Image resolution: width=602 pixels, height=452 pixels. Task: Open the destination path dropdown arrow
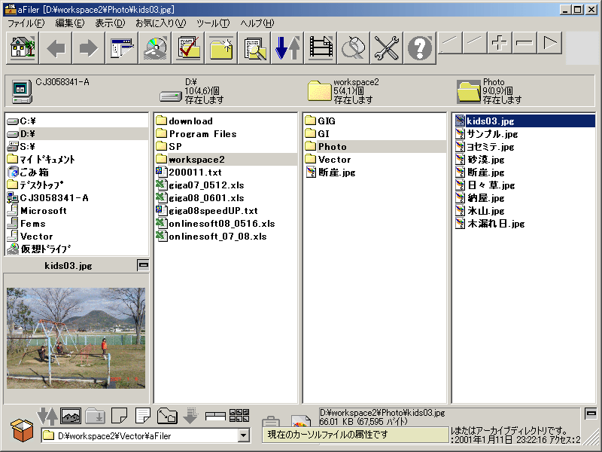243,436
